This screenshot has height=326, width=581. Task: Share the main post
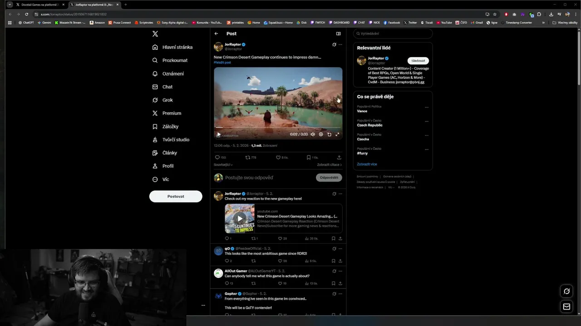tap(339, 158)
